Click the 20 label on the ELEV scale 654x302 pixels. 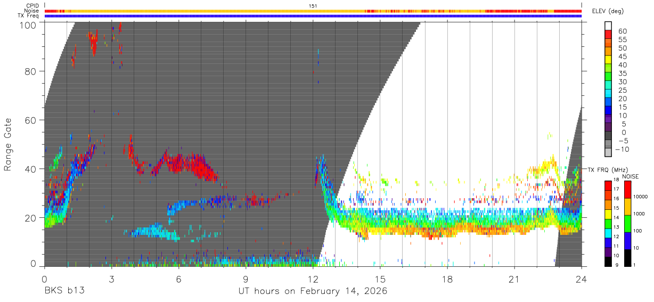[x=622, y=99]
